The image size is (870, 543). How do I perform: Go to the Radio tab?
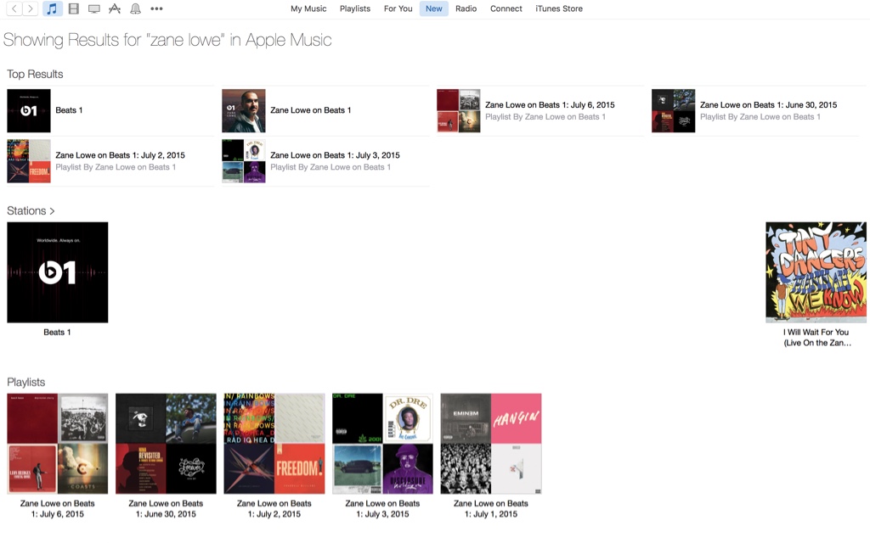(x=466, y=8)
